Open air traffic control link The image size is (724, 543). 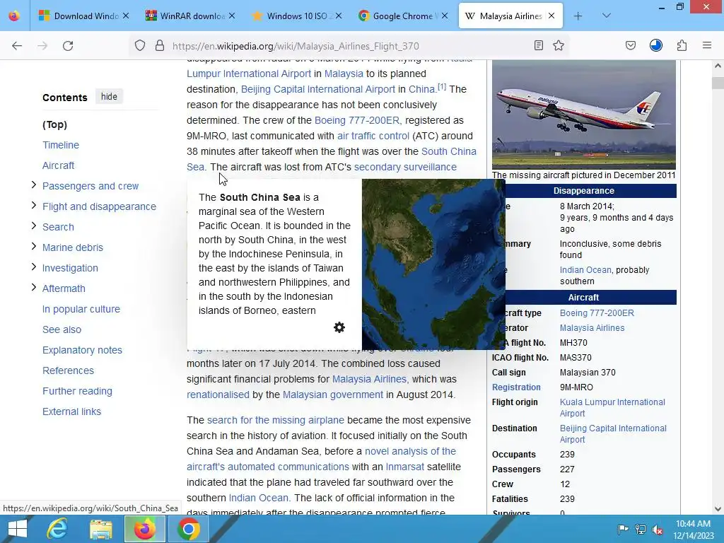click(373, 136)
